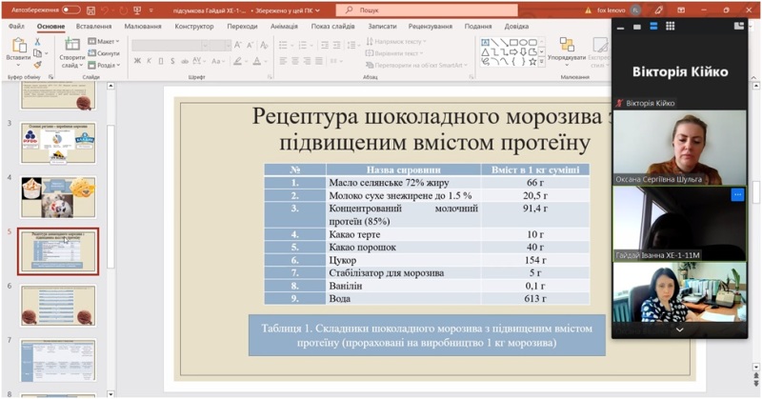Select the text box shape tool
This screenshot has width=762, height=399.
click(x=485, y=42)
